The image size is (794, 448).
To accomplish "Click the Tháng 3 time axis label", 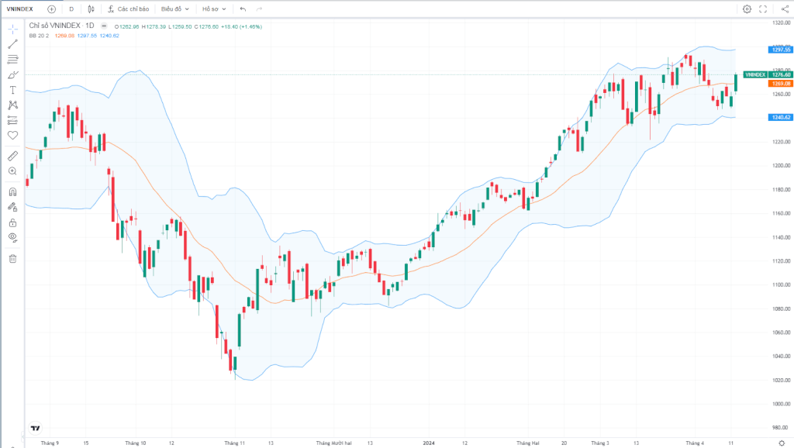I will point(600,443).
